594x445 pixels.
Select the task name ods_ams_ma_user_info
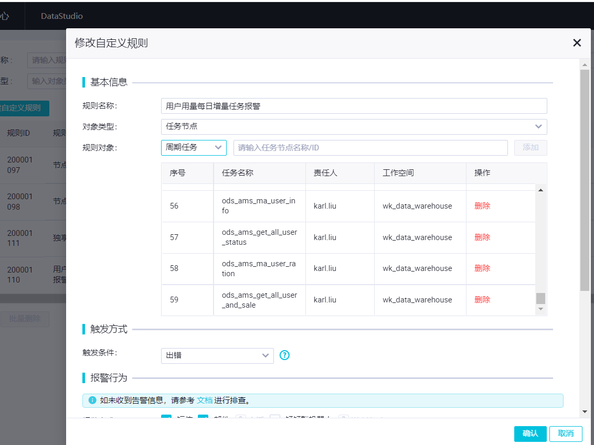259,206
